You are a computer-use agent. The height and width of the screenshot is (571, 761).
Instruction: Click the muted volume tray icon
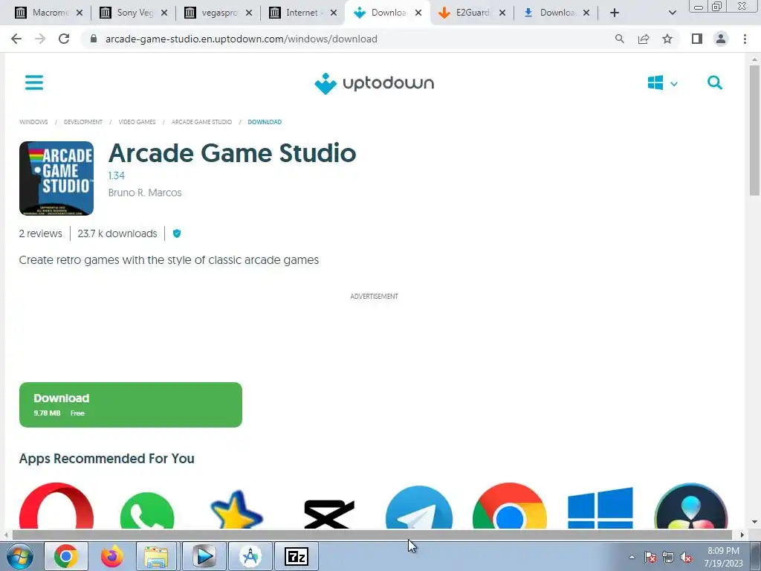click(x=686, y=558)
